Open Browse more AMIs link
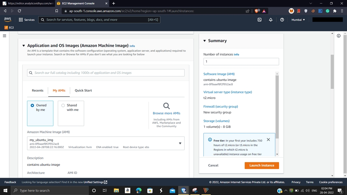The width and height of the screenshot is (347, 195). click(x=166, y=113)
